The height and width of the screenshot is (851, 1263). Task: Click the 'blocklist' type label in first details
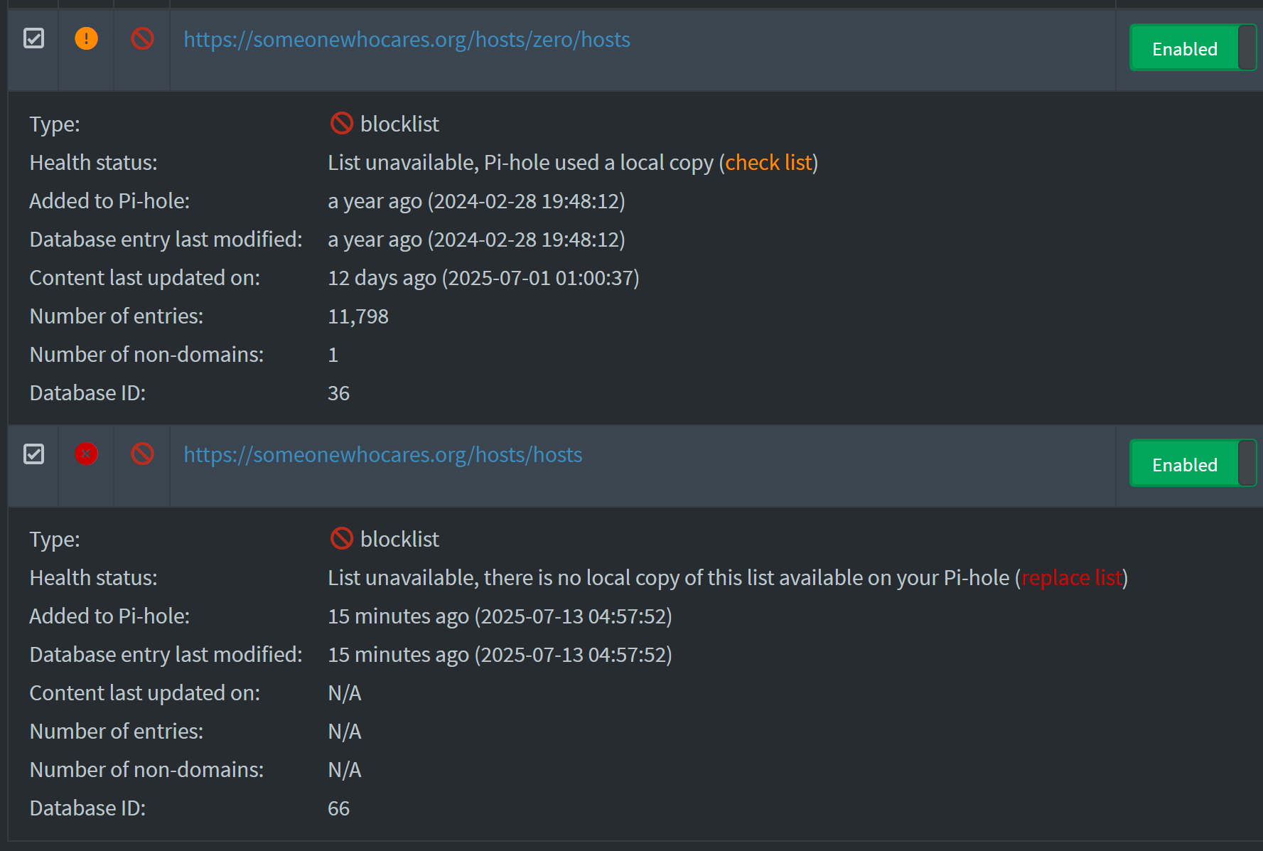click(399, 124)
